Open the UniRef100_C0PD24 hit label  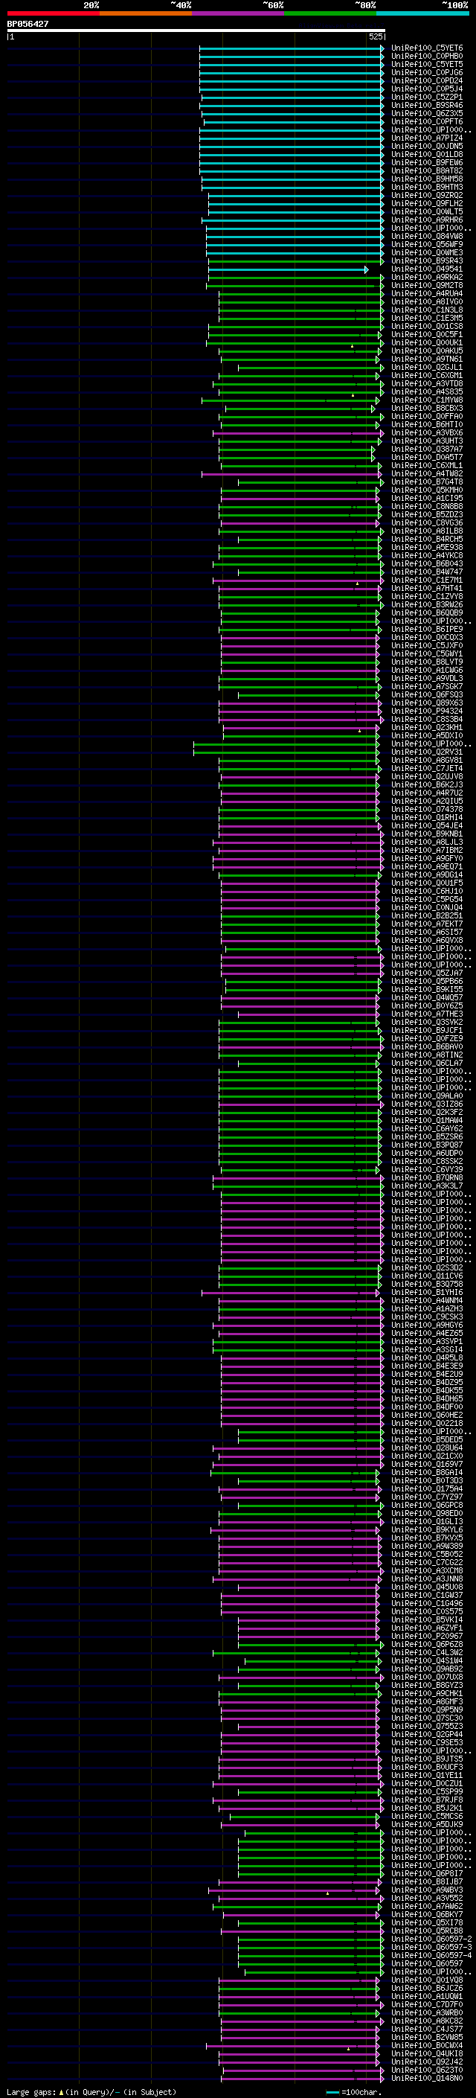coord(427,80)
